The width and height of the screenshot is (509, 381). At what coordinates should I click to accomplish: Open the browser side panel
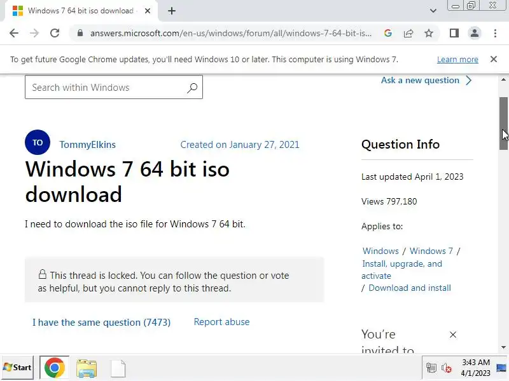coord(454,33)
